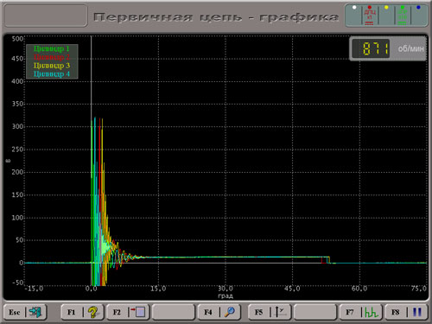Image resolution: width=432 pixels, height=324 pixels.
Task: Click the Esc exit door icon
Action: 35,312
